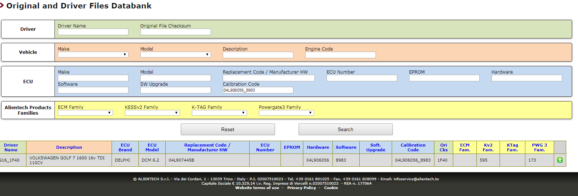Open the Cookie link in footer
Image resolution: width=578 pixels, height=196 pixels.
coord(331,188)
